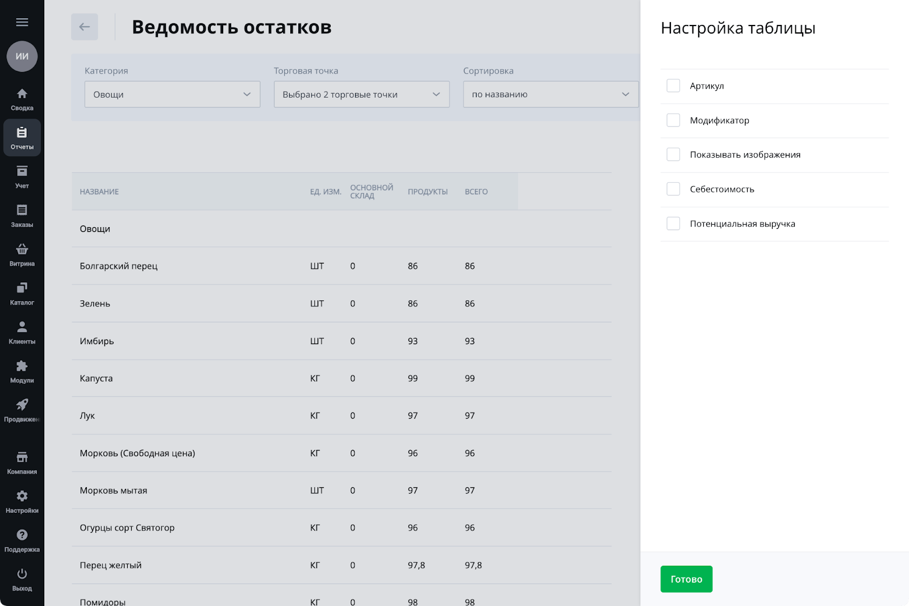909x606 pixels.
Task: Open the Сортировка dropdown
Action: [x=551, y=94]
